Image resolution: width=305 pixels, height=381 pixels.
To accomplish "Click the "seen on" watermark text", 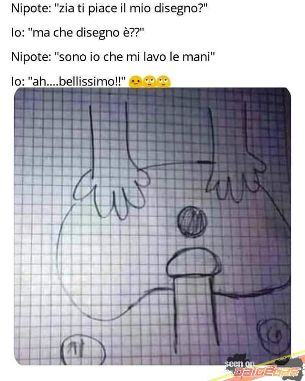I will tap(239, 364).
